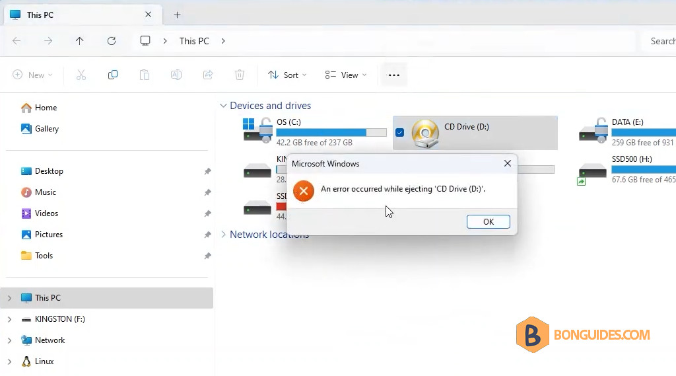Click the Cut scissors icon
This screenshot has width=676, height=376.
[x=81, y=75]
